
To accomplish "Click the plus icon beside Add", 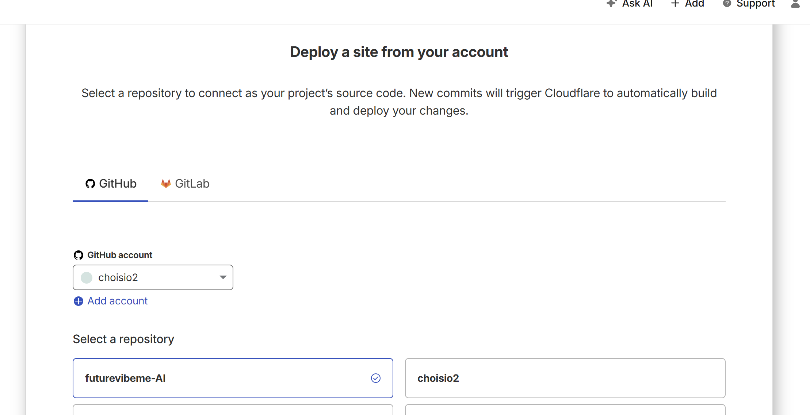I will click(x=675, y=3).
